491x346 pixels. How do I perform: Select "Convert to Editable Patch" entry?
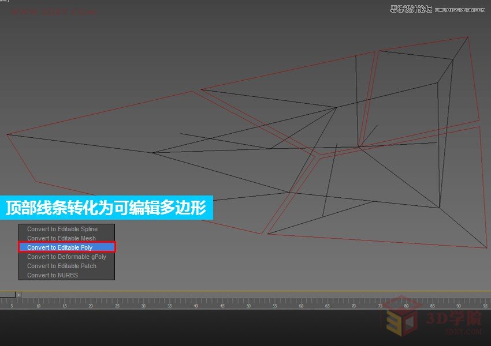[62, 266]
